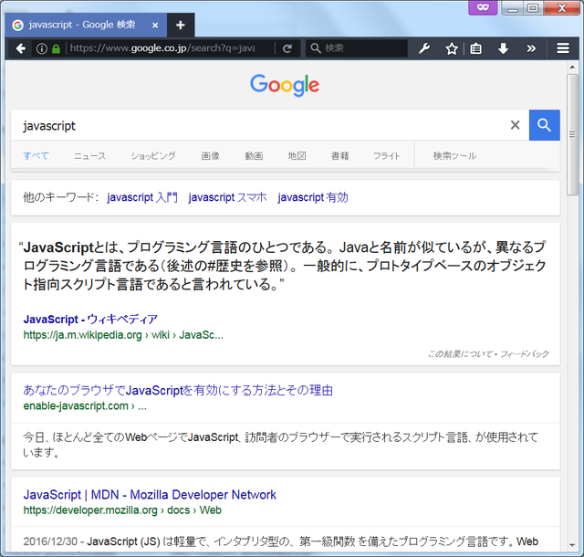Open the hamburger menu

[563, 48]
